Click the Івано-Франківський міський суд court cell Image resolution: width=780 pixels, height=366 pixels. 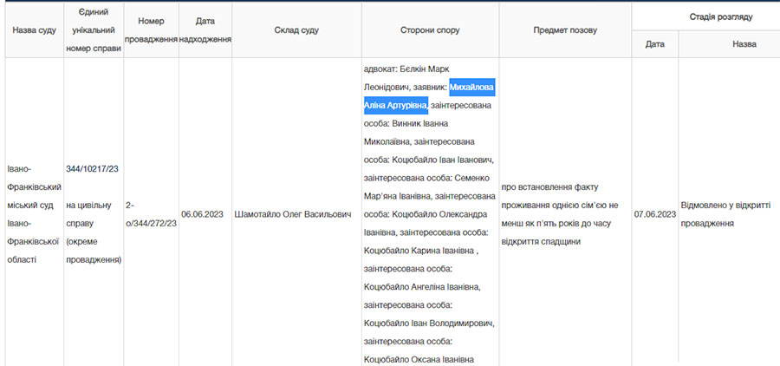32,213
